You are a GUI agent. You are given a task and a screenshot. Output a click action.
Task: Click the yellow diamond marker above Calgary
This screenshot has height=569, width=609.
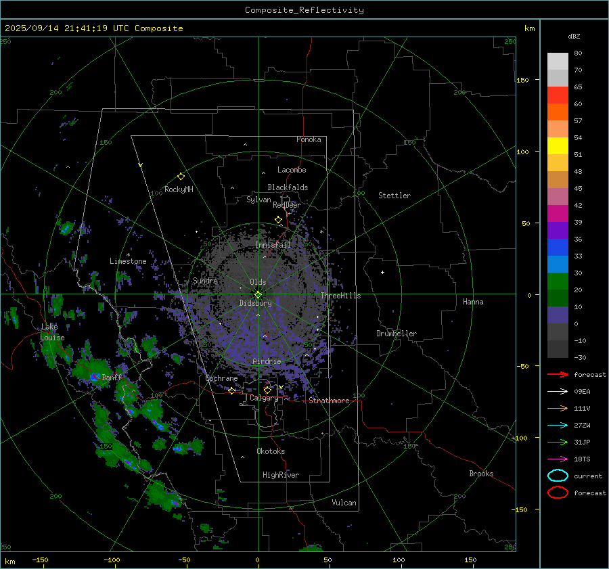point(267,390)
